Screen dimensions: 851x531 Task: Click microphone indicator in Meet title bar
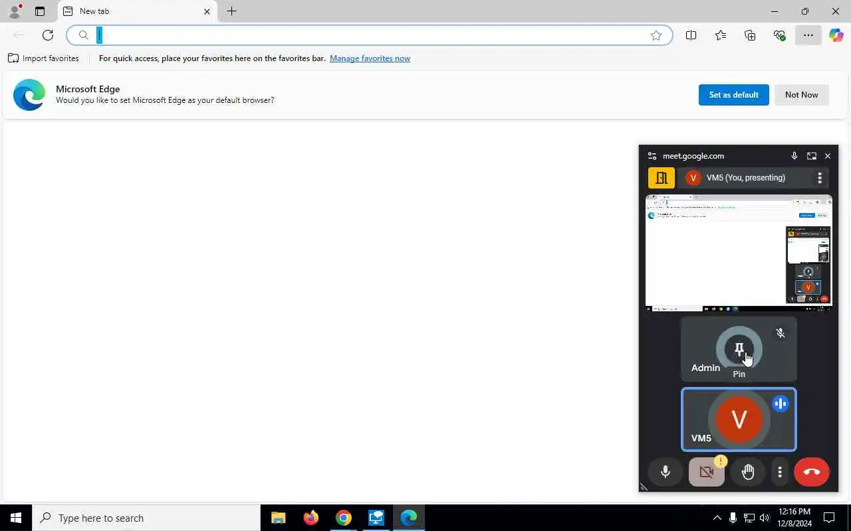coord(794,156)
